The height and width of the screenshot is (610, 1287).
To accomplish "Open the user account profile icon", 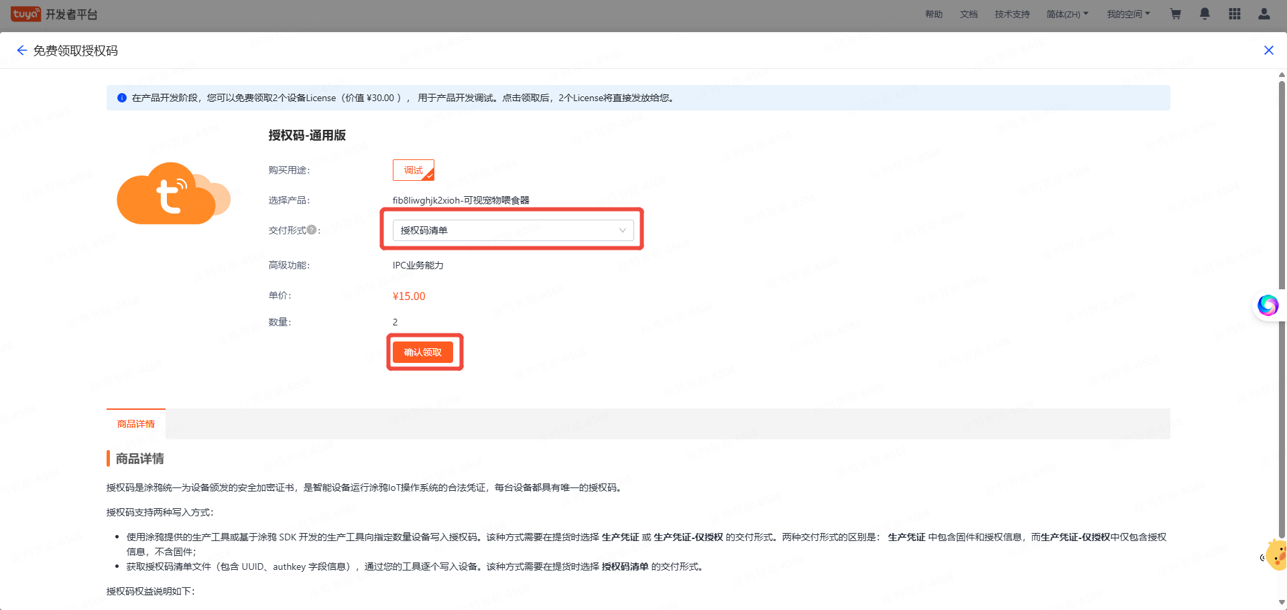I will coord(1264,14).
